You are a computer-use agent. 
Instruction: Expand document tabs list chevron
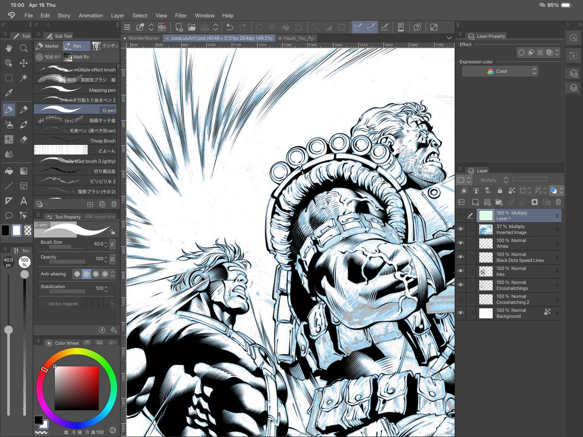(x=449, y=38)
